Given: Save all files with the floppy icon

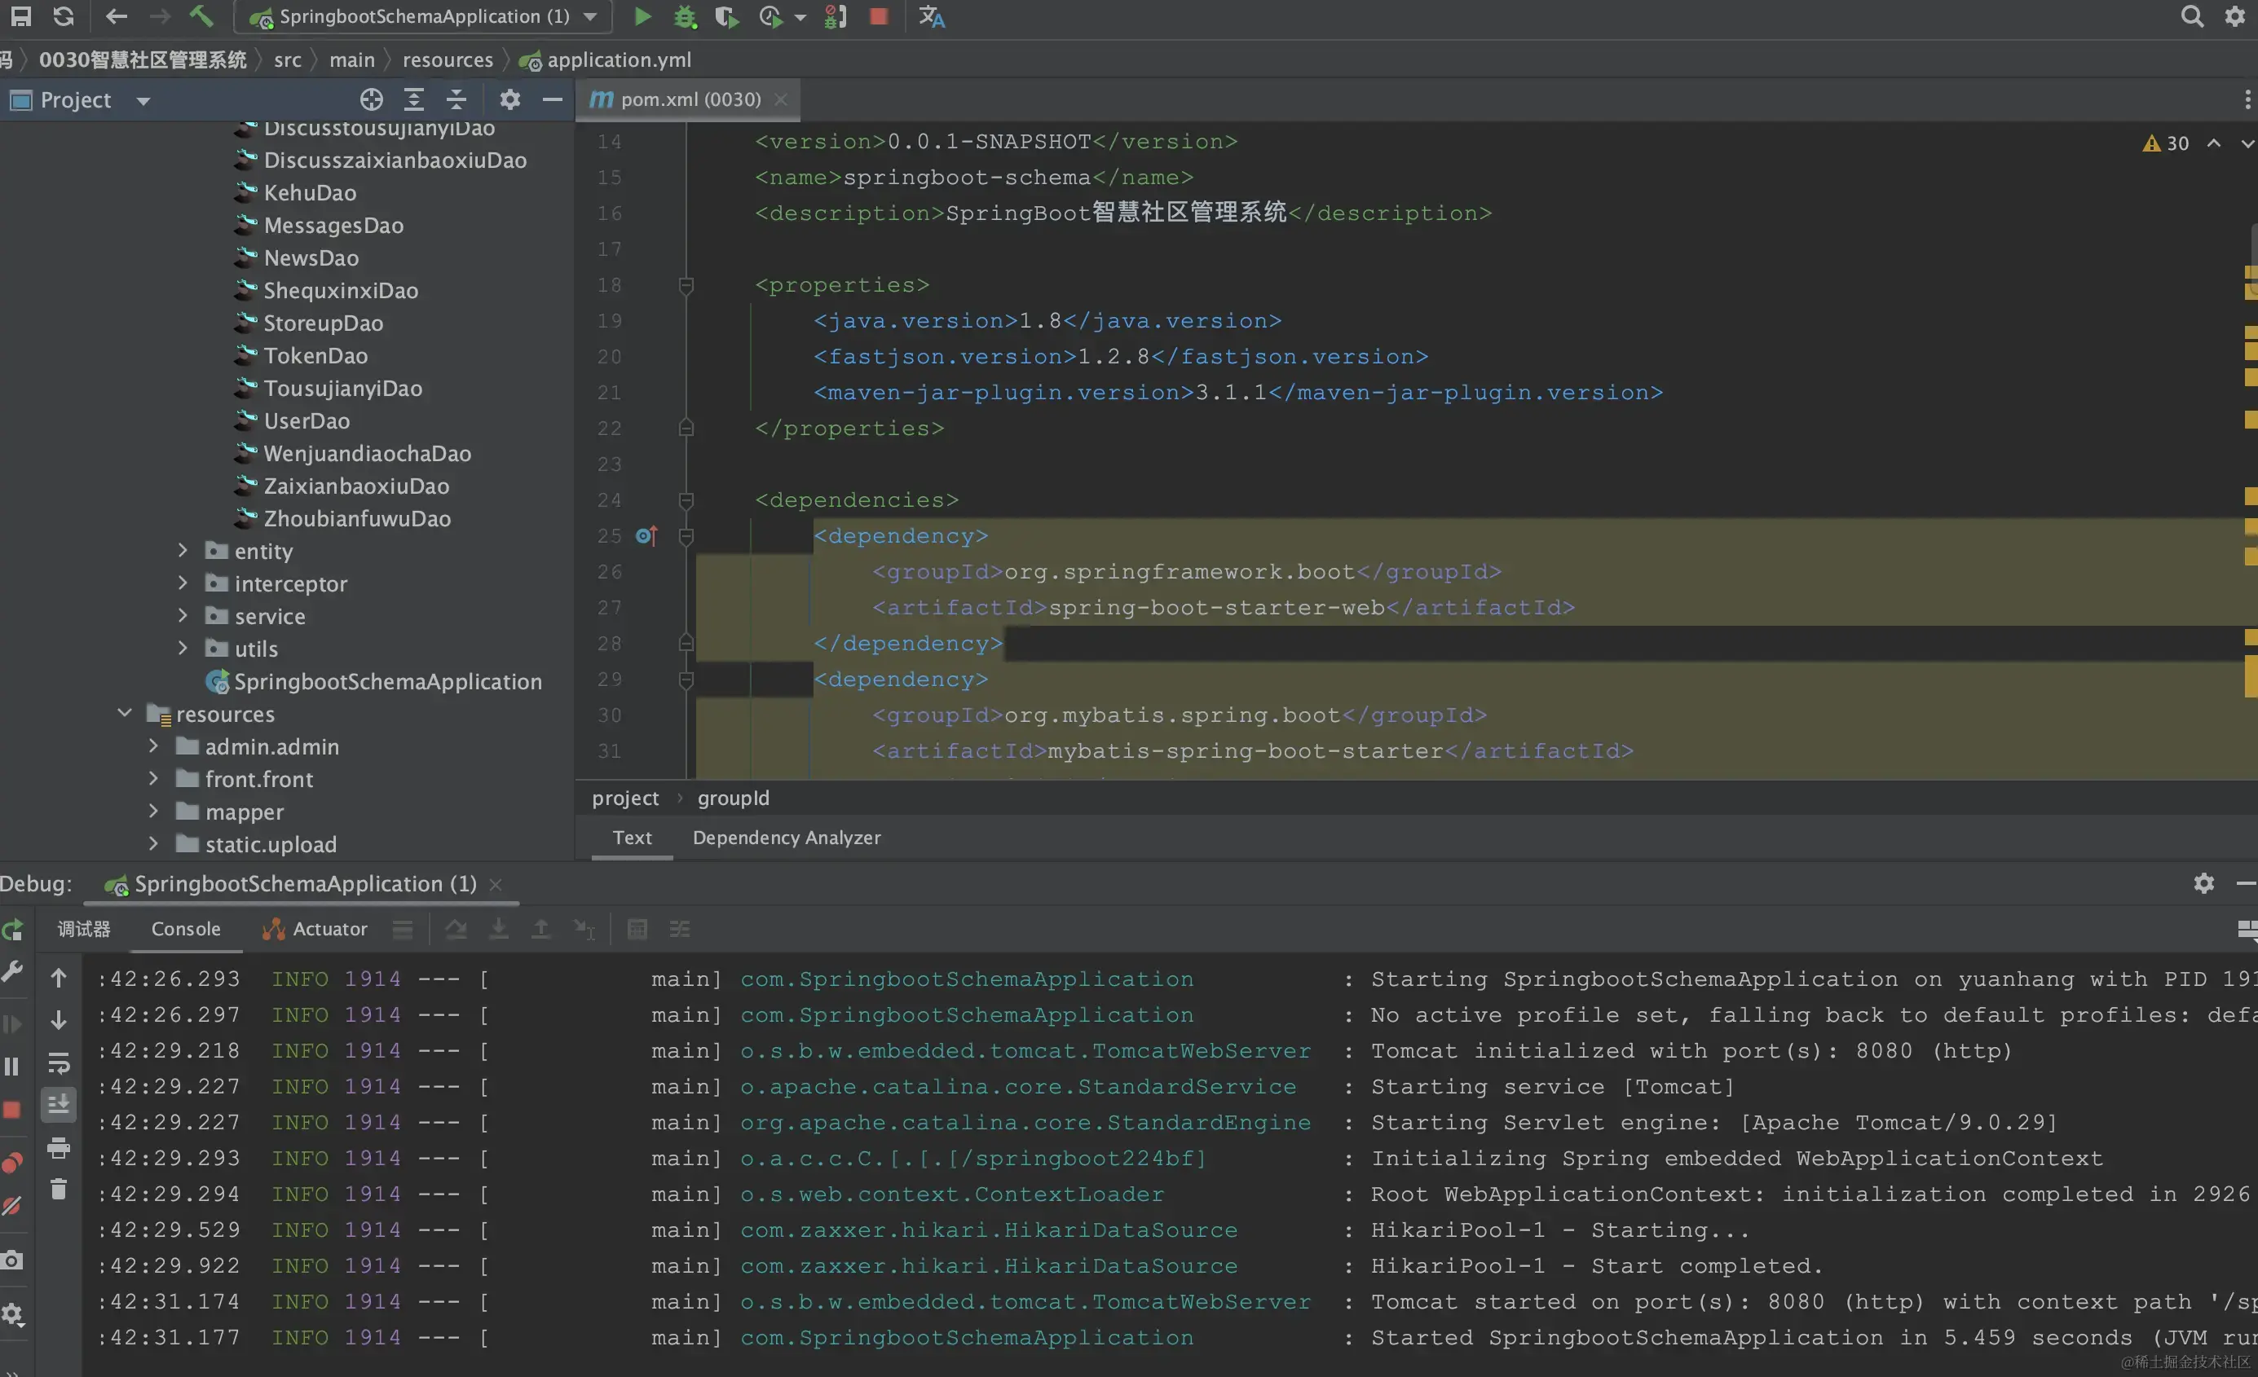Looking at the screenshot, I should [x=20, y=16].
